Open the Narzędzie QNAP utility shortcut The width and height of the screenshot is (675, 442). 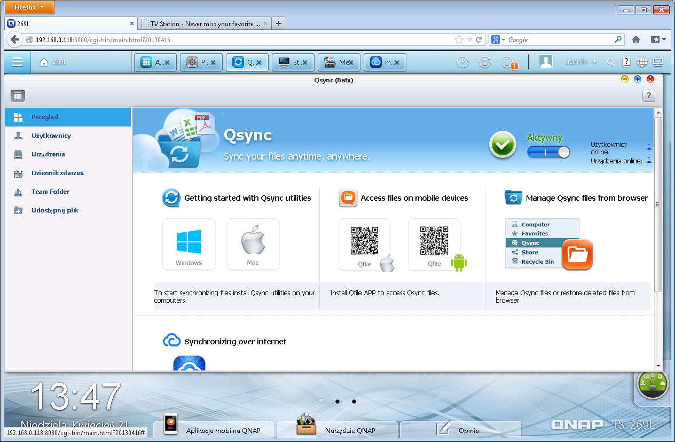[337, 430]
